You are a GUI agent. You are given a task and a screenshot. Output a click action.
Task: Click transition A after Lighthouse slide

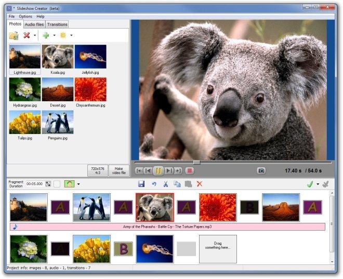[60, 207]
